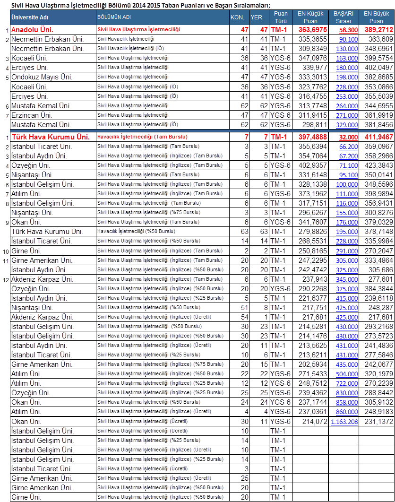Click the 'Üniversite Adı' column header

53,17
